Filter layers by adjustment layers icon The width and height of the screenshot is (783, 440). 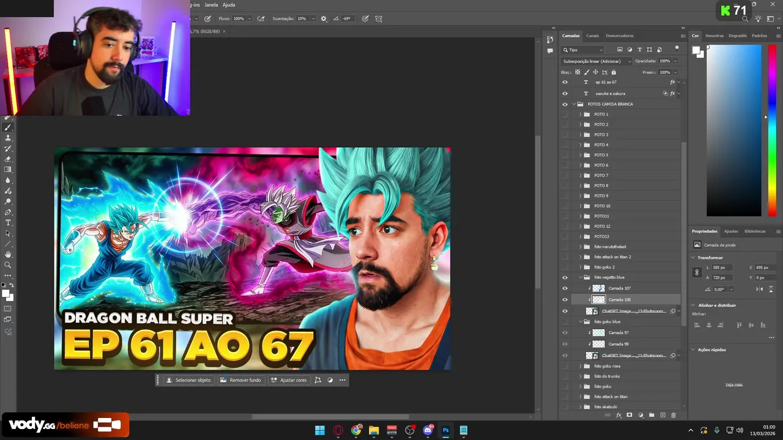pos(629,50)
